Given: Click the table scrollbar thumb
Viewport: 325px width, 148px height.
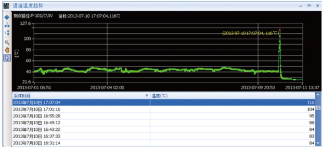Looking at the screenshot, I should (318, 108).
